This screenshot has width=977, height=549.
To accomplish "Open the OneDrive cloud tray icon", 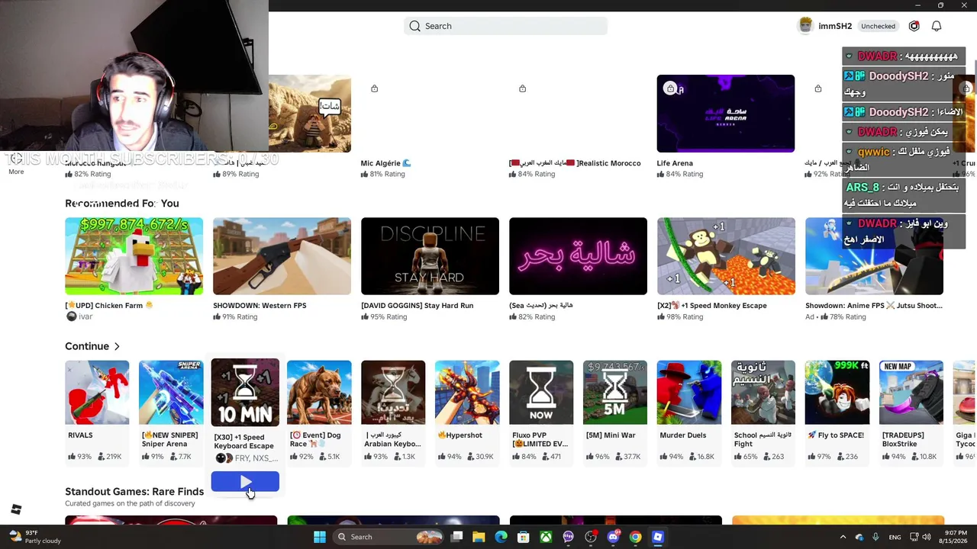I will click(x=859, y=537).
